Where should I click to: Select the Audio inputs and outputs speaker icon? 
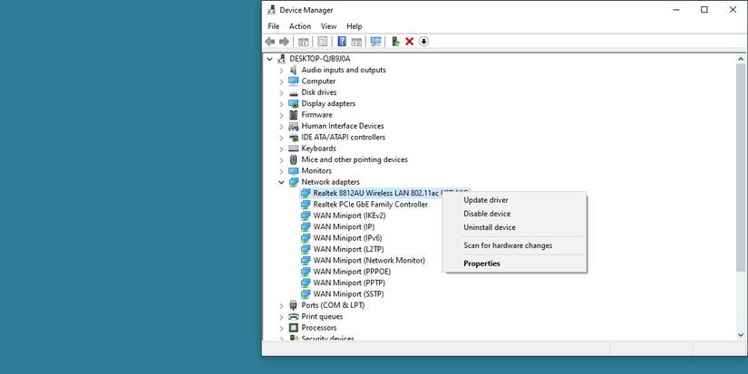294,70
